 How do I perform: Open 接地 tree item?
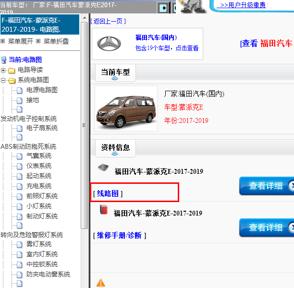click(x=33, y=100)
